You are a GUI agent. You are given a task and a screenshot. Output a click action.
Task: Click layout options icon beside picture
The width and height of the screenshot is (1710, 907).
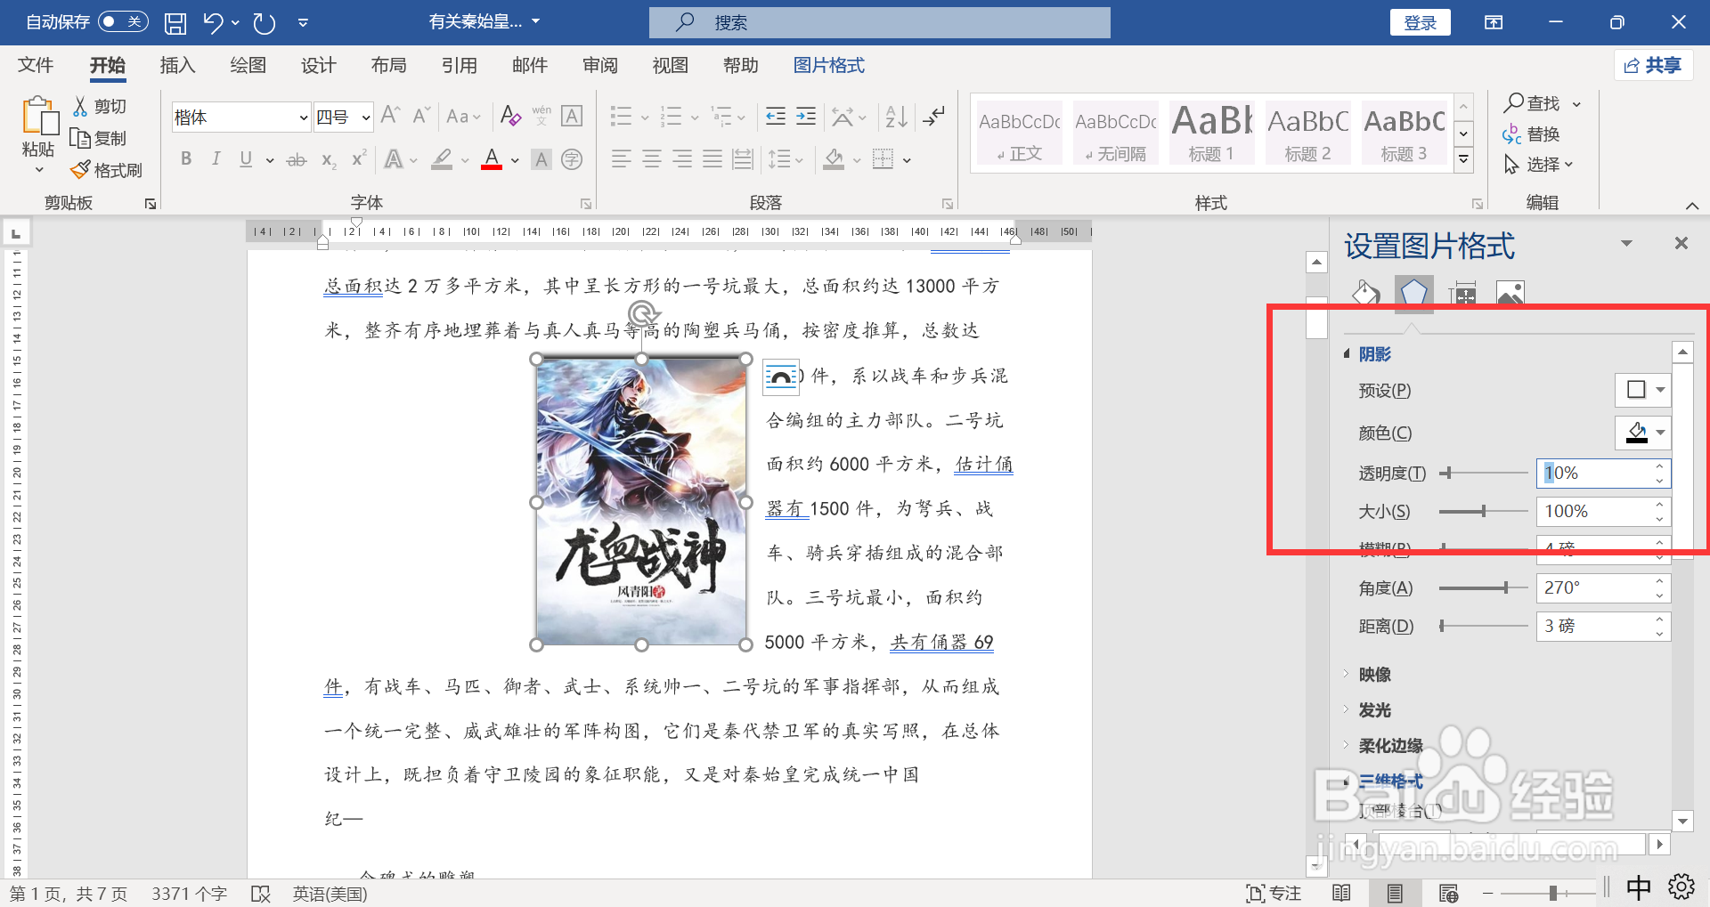[x=780, y=377]
